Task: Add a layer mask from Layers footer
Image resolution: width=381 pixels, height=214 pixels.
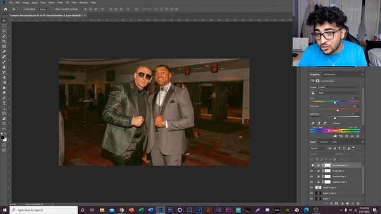Action: [336, 203]
